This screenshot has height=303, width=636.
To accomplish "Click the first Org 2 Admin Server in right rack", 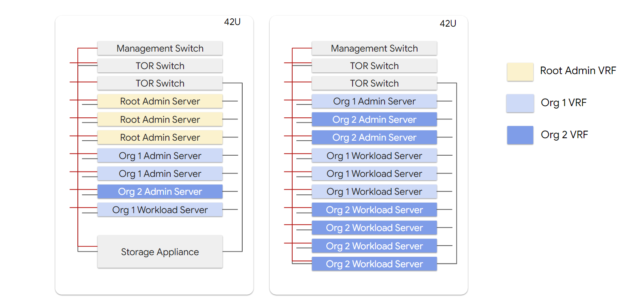I will tap(374, 119).
